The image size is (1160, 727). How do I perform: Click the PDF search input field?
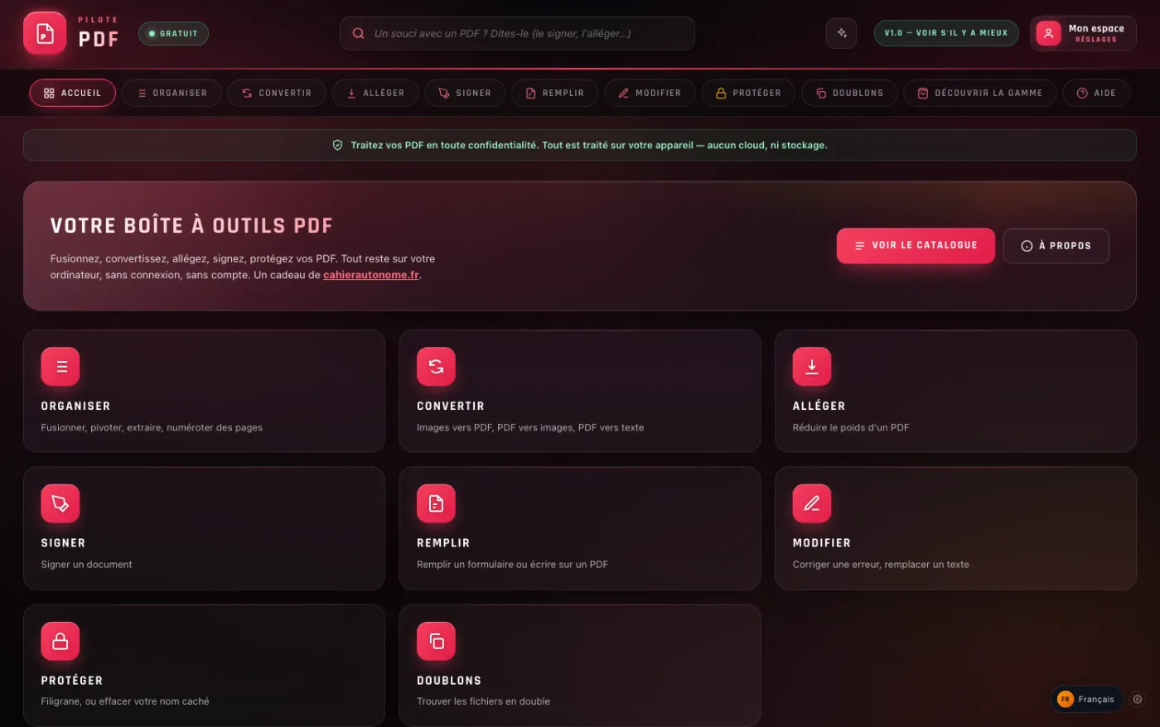pos(517,33)
